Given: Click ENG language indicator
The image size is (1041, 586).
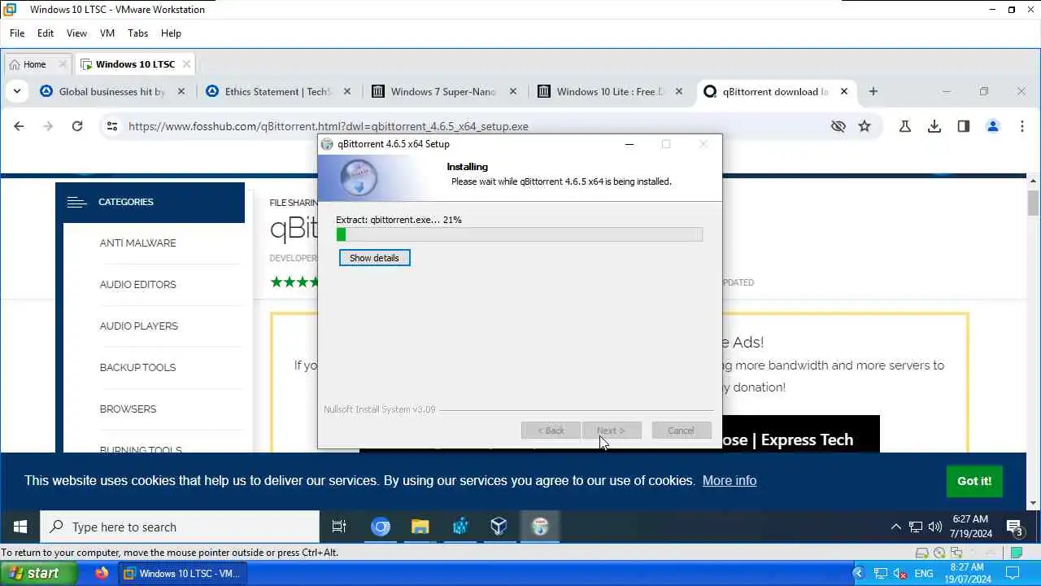Looking at the screenshot, I should pos(924,574).
